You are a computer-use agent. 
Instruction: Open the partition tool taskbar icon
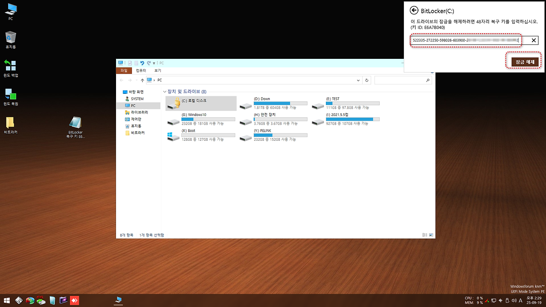click(x=30, y=301)
